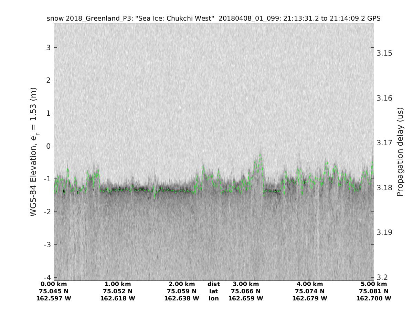Click the 162.618 W longitude label

coord(118,298)
